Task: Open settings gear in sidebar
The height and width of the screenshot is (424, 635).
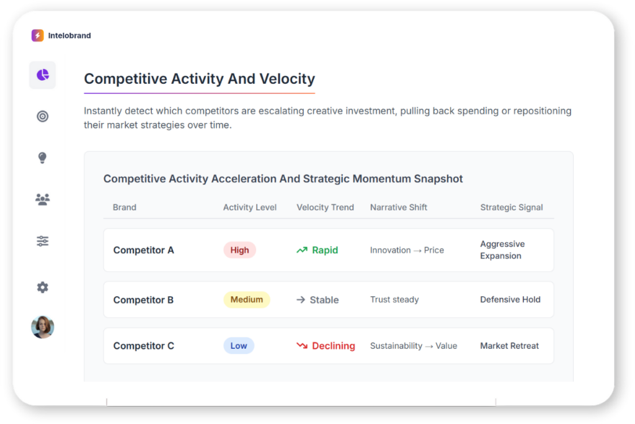Action: click(42, 287)
